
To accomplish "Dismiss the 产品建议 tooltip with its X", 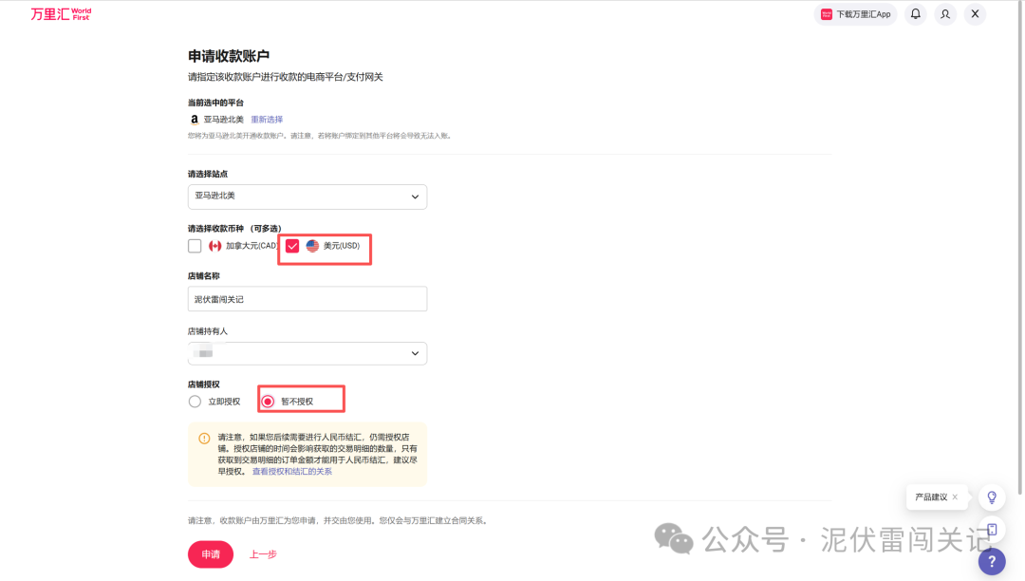I will (x=958, y=497).
